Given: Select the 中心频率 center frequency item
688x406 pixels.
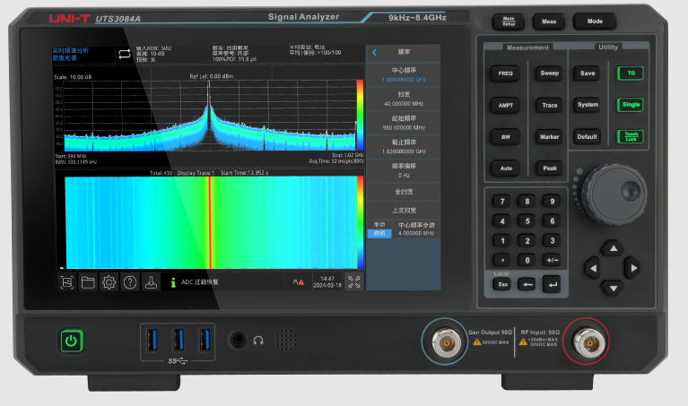Looking at the screenshot, I should 404,74.
